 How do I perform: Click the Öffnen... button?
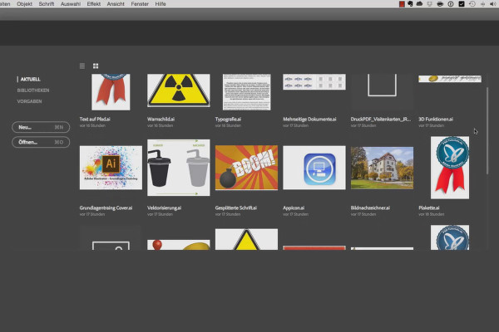tap(41, 142)
